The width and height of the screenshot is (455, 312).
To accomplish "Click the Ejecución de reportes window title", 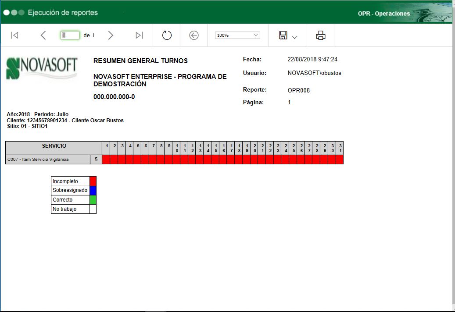I will tap(63, 12).
